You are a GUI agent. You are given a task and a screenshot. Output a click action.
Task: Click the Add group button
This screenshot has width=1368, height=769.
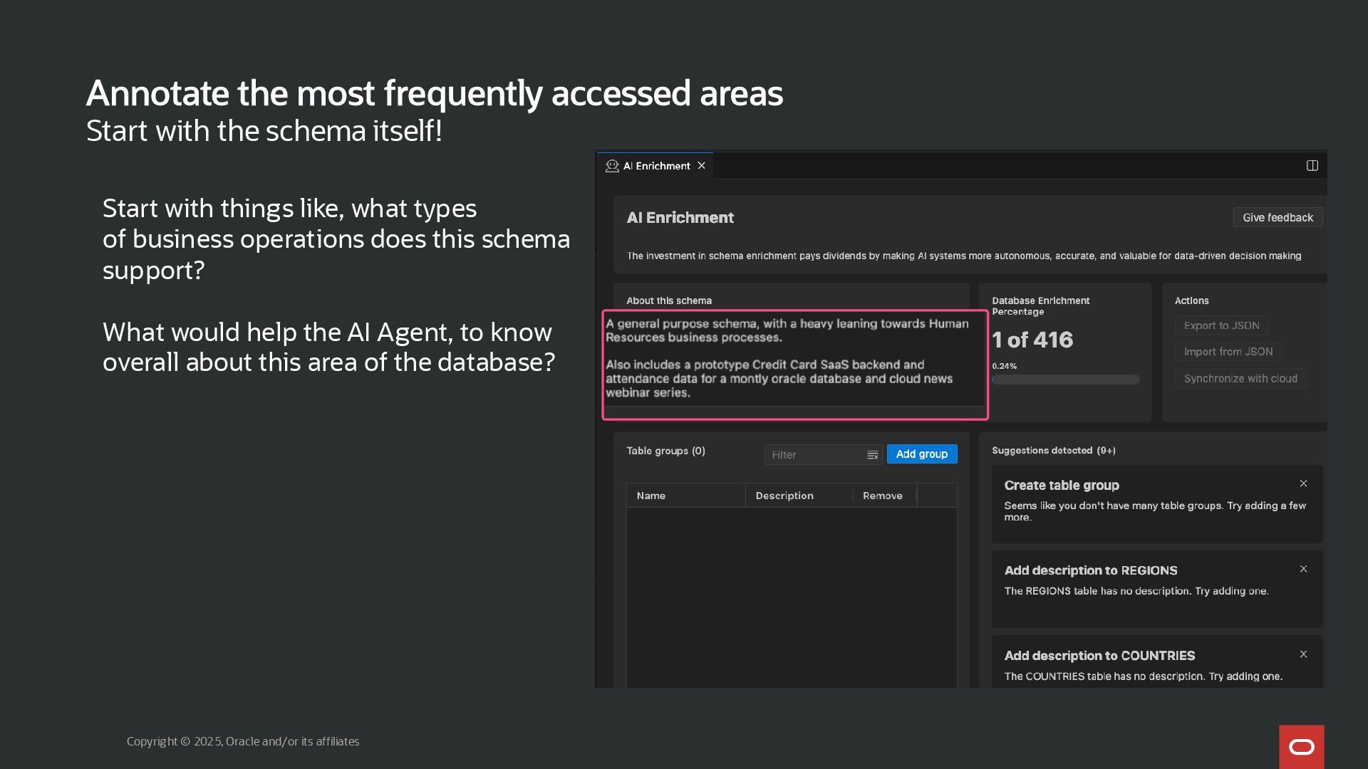(x=921, y=454)
